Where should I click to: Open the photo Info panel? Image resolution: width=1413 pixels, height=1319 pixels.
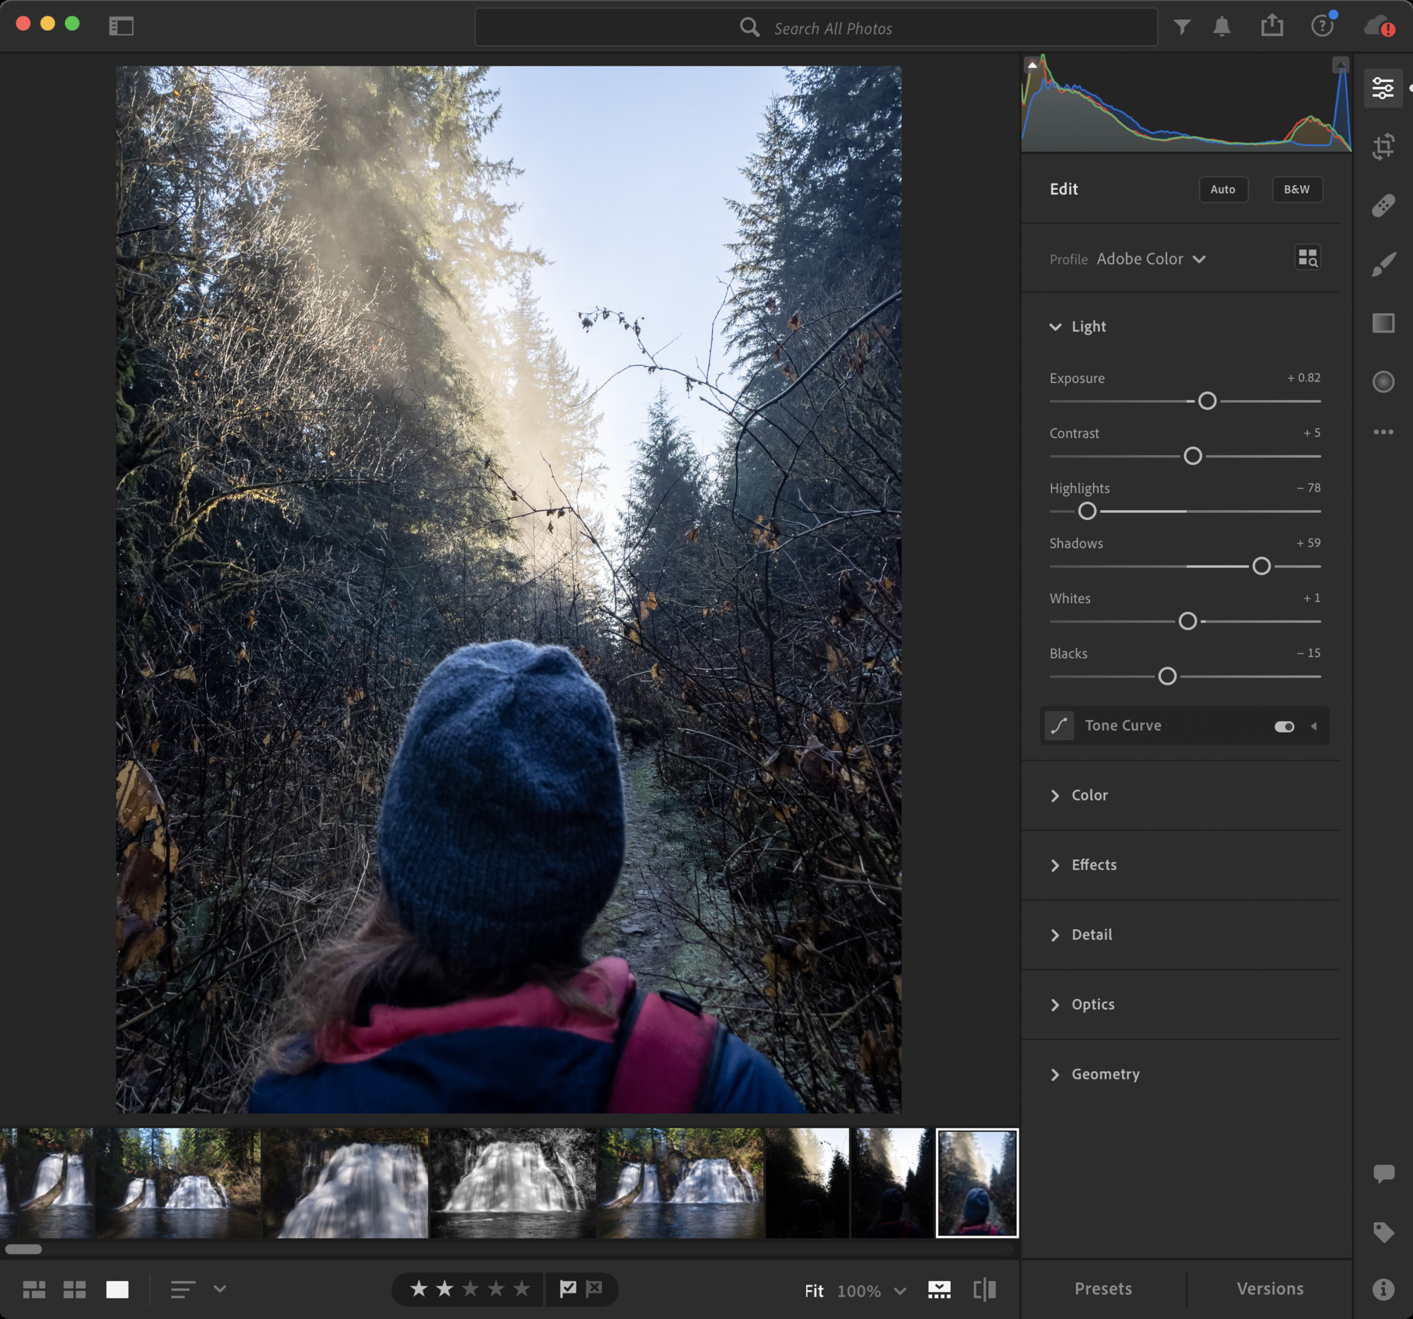pyautogui.click(x=1383, y=1289)
